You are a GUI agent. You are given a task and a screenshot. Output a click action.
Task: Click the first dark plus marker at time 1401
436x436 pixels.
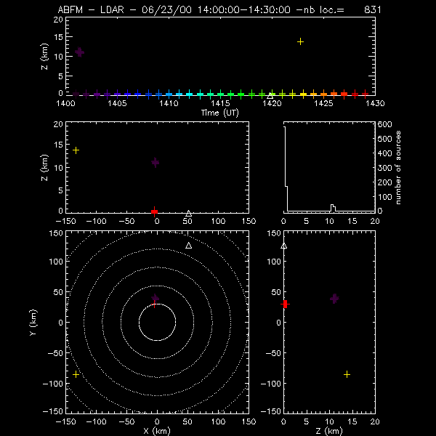click(x=76, y=94)
